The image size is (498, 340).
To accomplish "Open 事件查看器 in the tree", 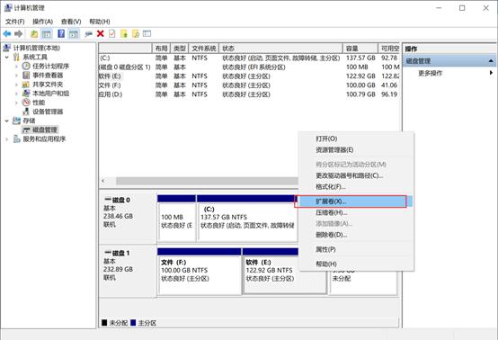I will 48,76.
